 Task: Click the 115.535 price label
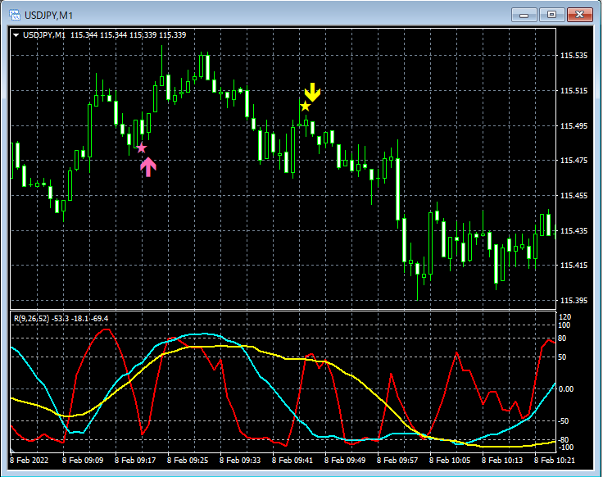[x=574, y=56]
